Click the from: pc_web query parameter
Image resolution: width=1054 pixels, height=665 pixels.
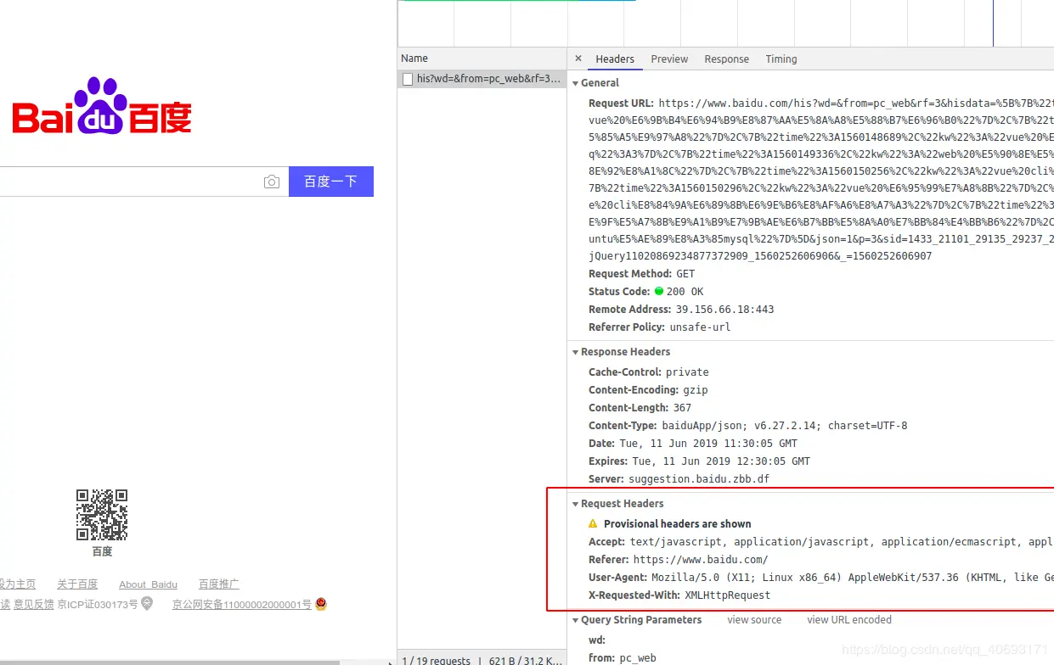(x=623, y=657)
